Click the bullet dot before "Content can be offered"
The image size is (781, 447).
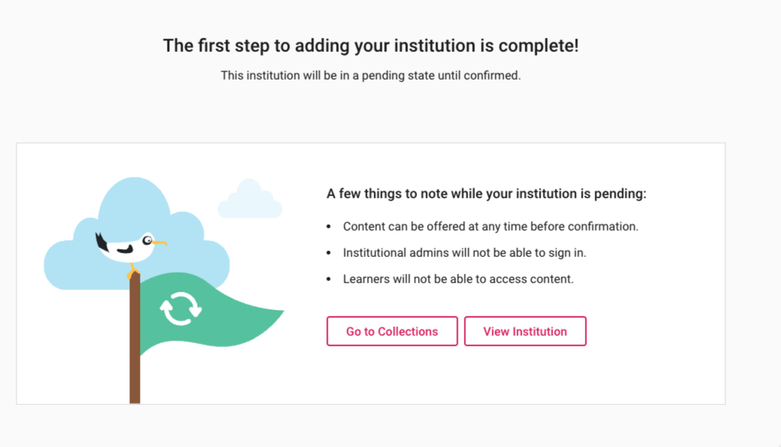tap(328, 226)
